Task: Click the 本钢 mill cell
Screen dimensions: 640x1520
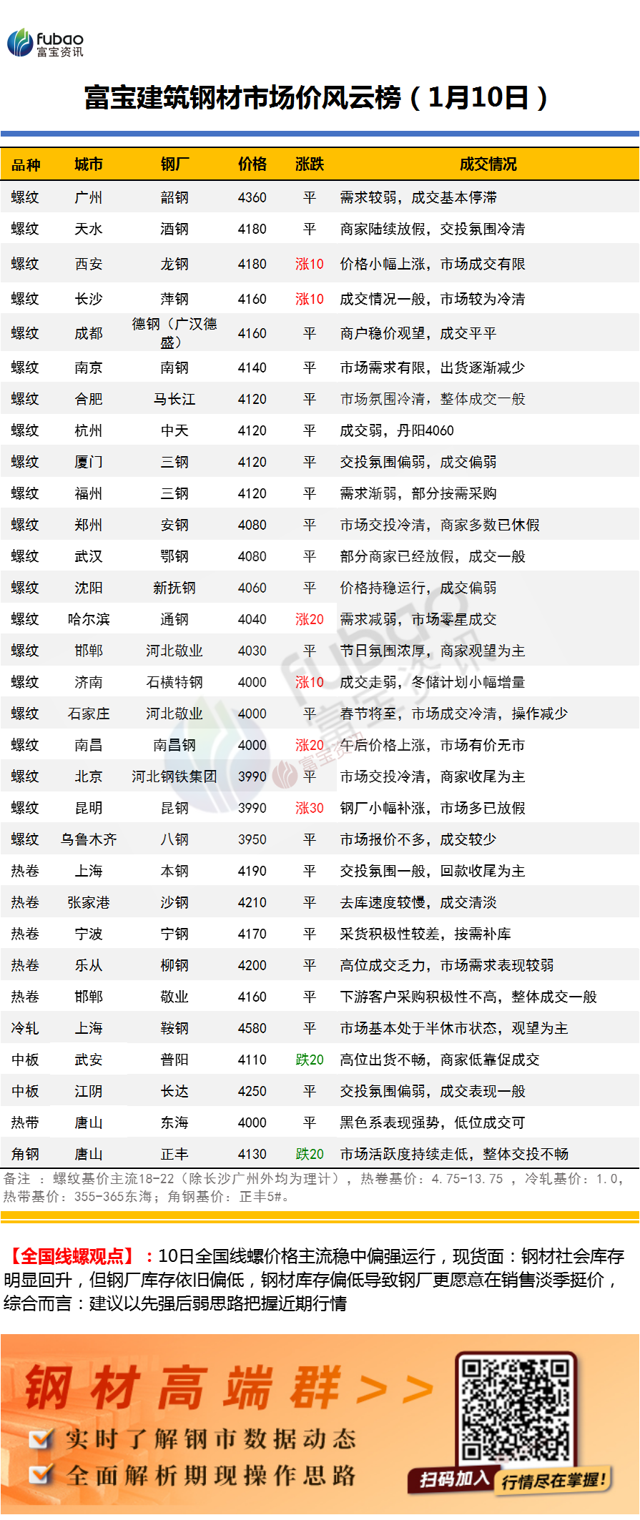Action: coord(174,871)
